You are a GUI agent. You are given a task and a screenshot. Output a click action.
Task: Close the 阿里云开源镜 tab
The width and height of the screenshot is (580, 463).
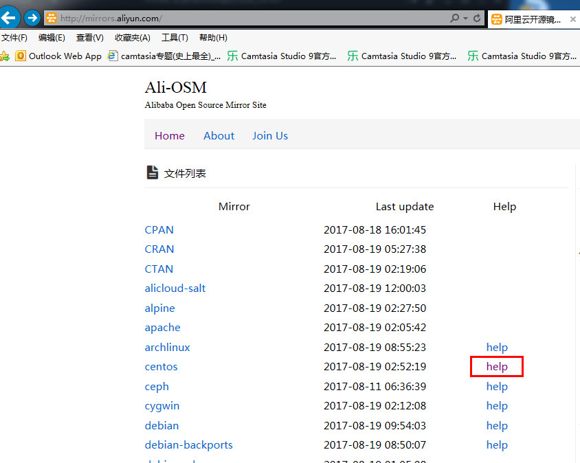[573, 19]
